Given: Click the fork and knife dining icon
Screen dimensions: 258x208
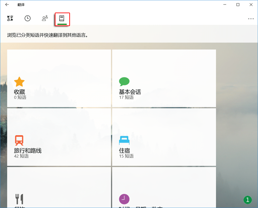Looking at the screenshot, I should point(19,199).
